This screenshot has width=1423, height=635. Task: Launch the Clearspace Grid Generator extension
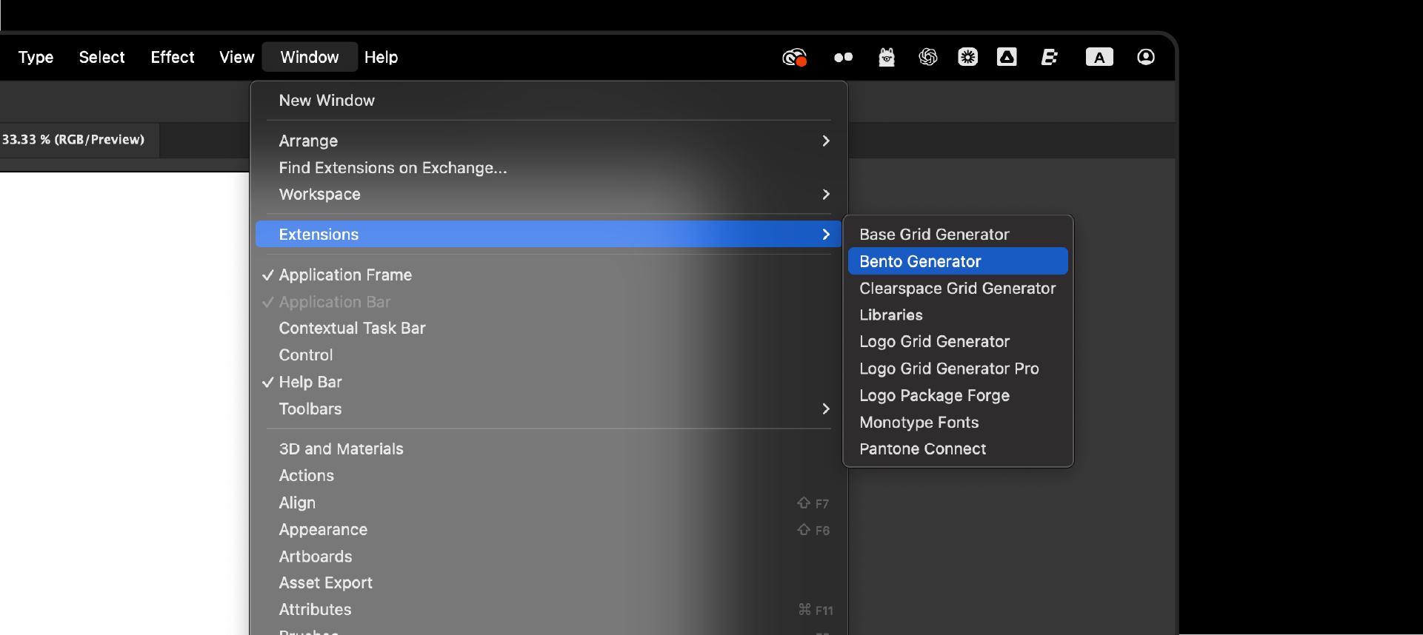958,288
